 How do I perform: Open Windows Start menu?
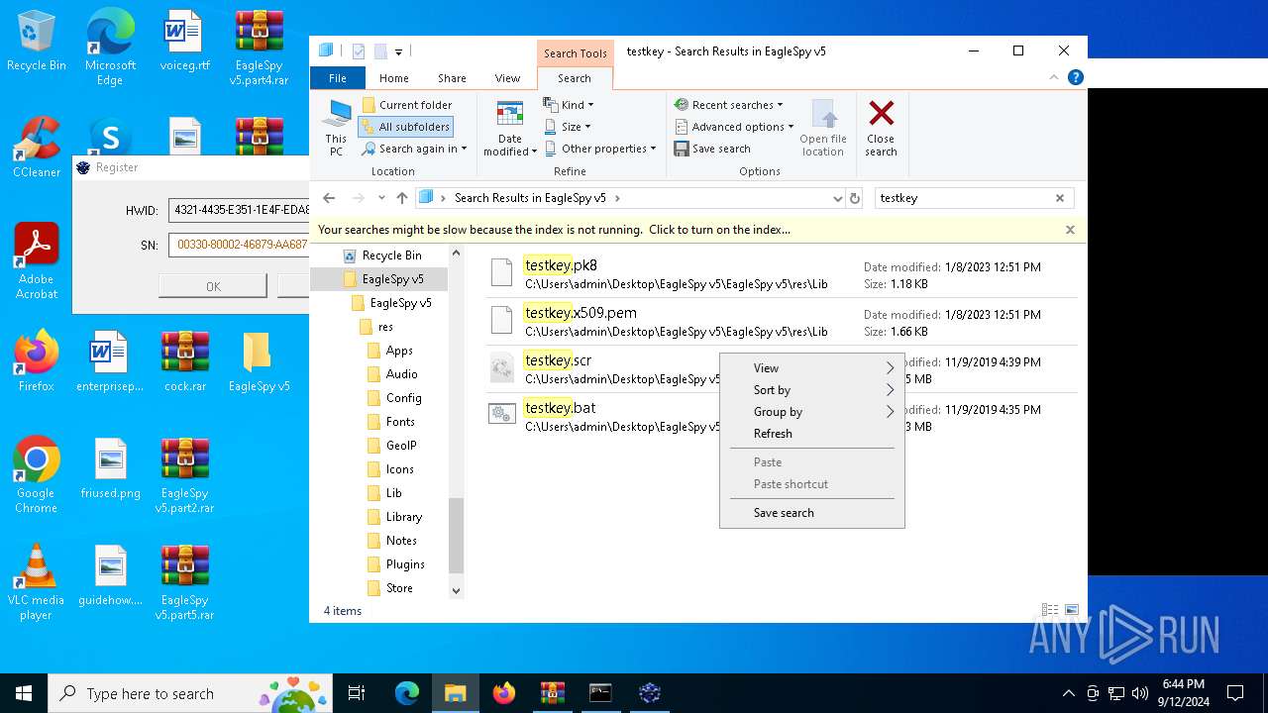(x=24, y=693)
